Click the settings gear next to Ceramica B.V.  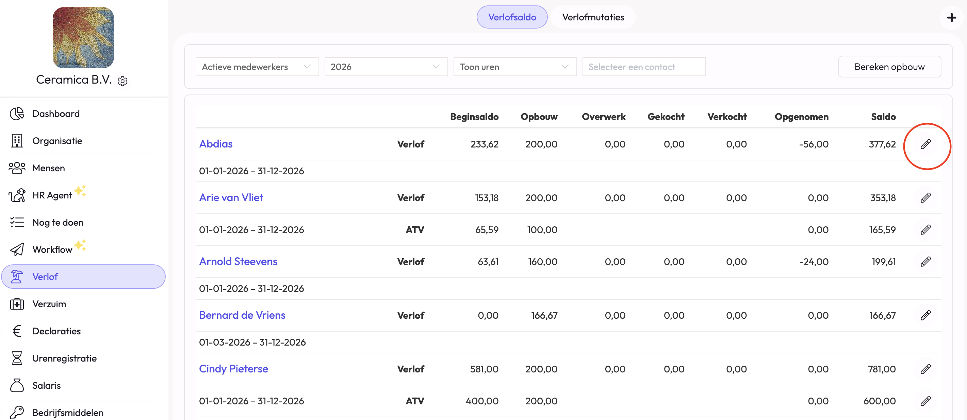122,81
